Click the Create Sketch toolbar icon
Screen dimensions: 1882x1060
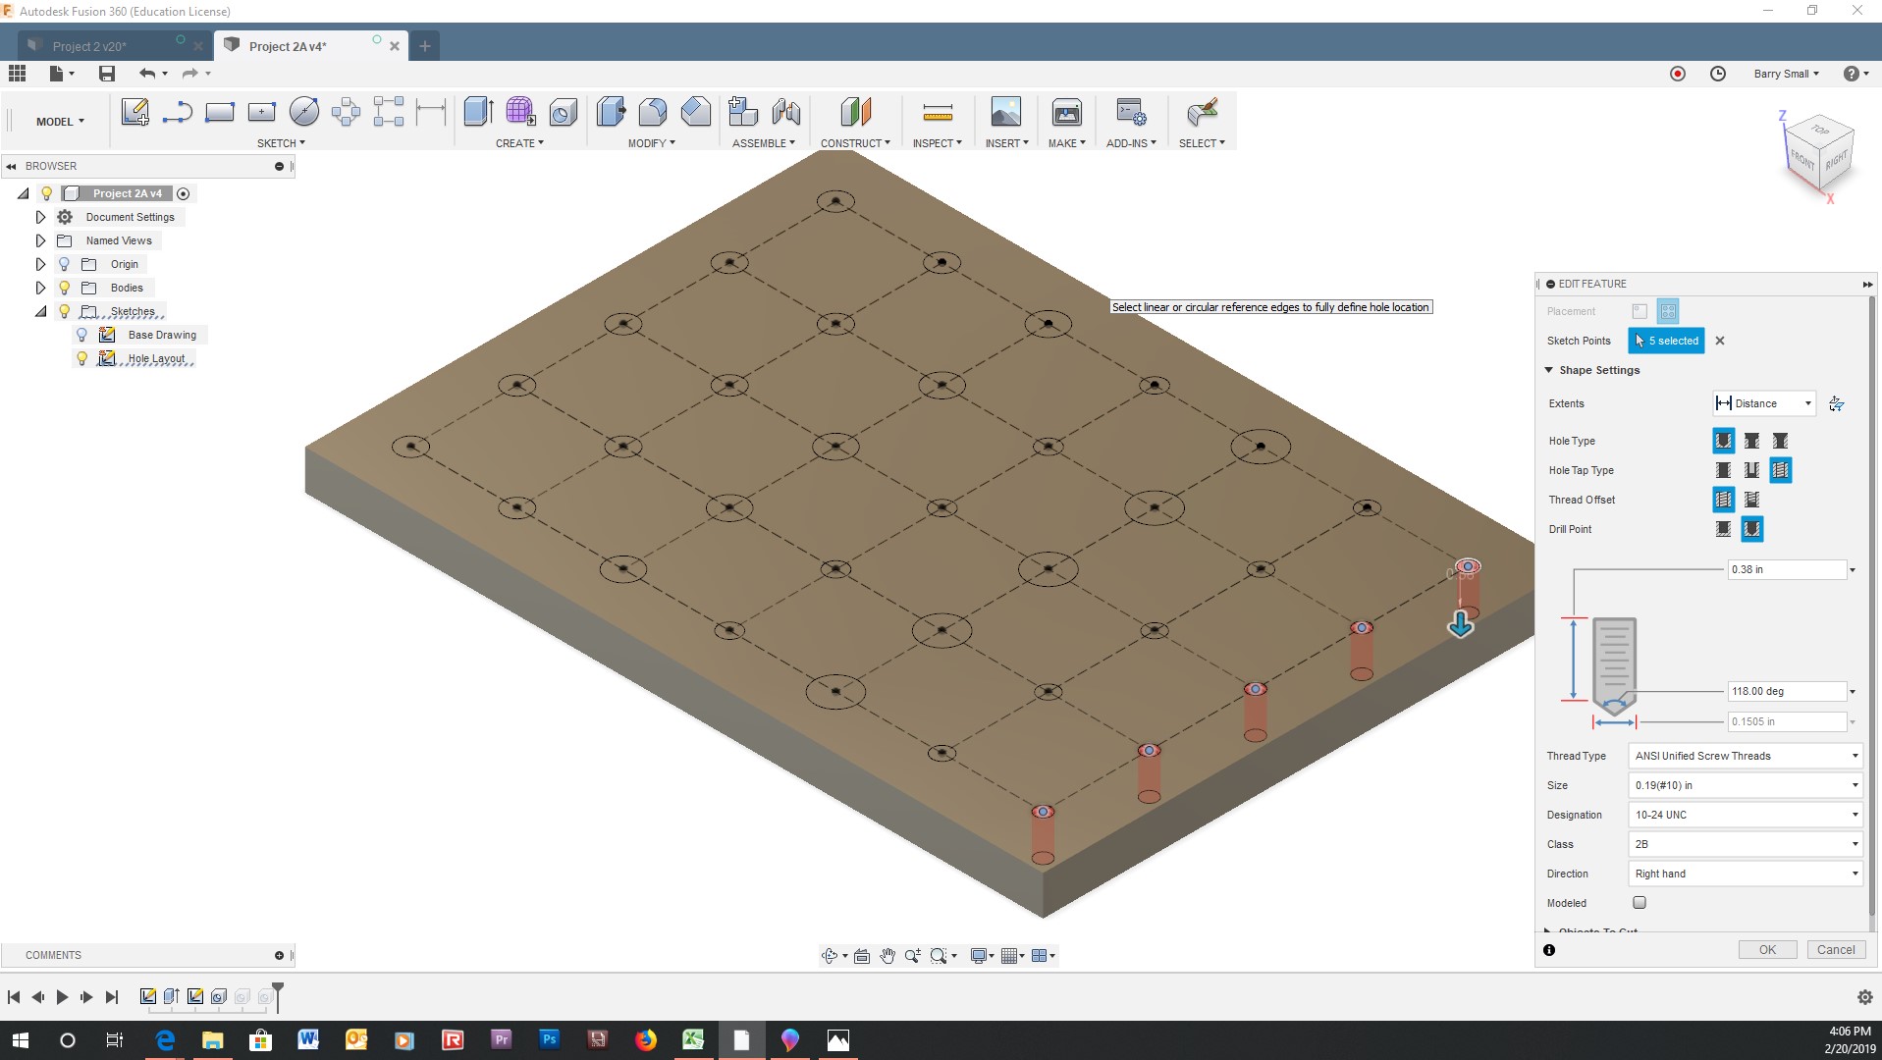134,112
